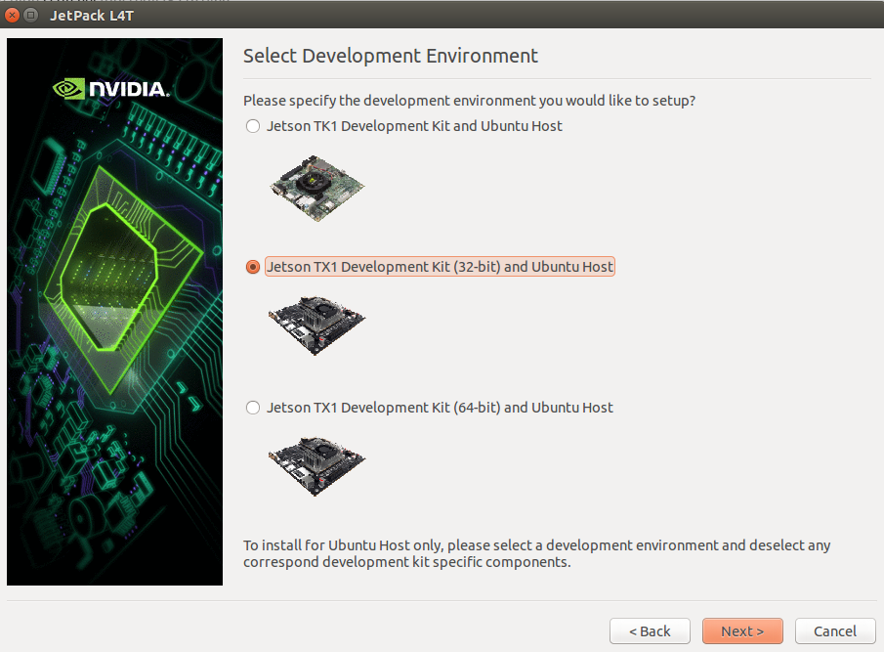Click the 'Jetson TX1 Development Kit (32-bit)' label

(384, 267)
